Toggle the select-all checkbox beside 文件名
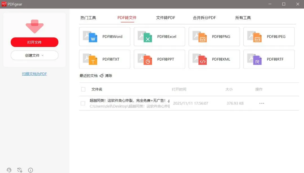 click(83, 89)
